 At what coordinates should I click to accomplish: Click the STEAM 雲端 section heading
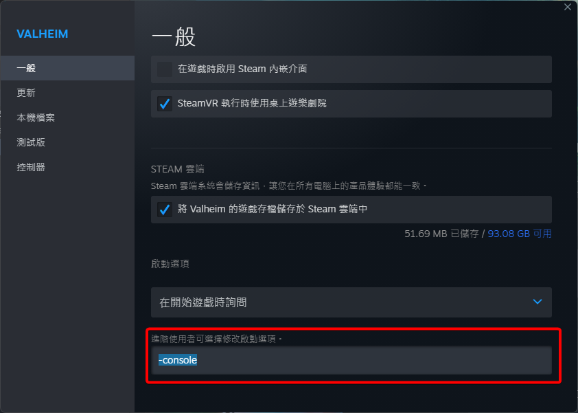pos(177,169)
